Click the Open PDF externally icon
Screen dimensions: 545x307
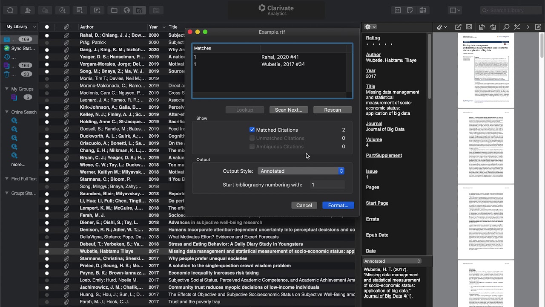pyautogui.click(x=458, y=27)
